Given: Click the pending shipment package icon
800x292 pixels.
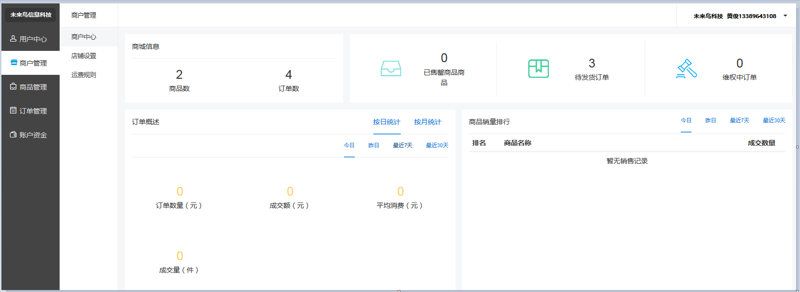Looking at the screenshot, I should 539,68.
